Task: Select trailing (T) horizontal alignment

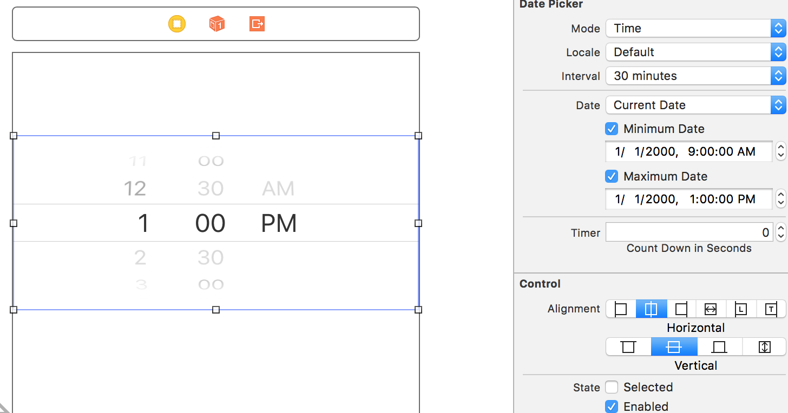Action: (771, 309)
